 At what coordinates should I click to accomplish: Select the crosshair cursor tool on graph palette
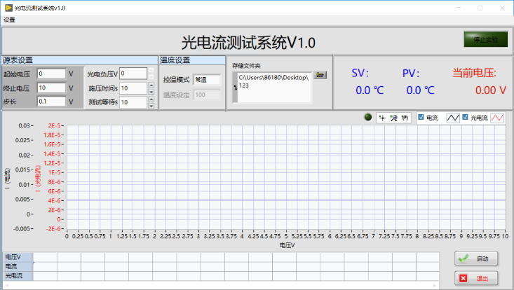(x=383, y=118)
